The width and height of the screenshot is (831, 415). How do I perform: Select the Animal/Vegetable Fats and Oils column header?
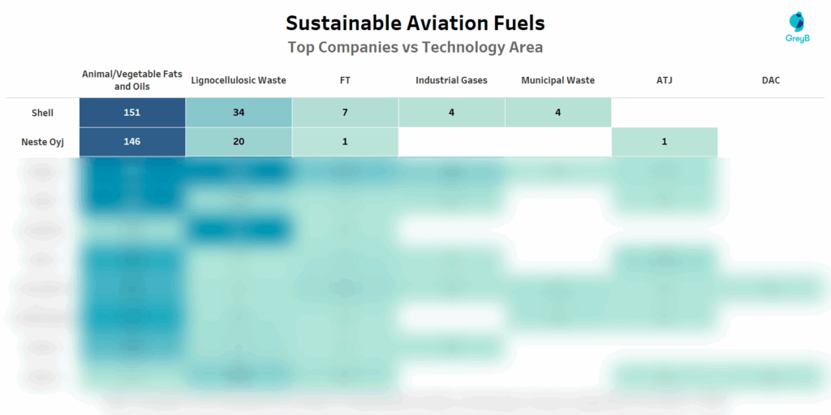tap(132, 79)
